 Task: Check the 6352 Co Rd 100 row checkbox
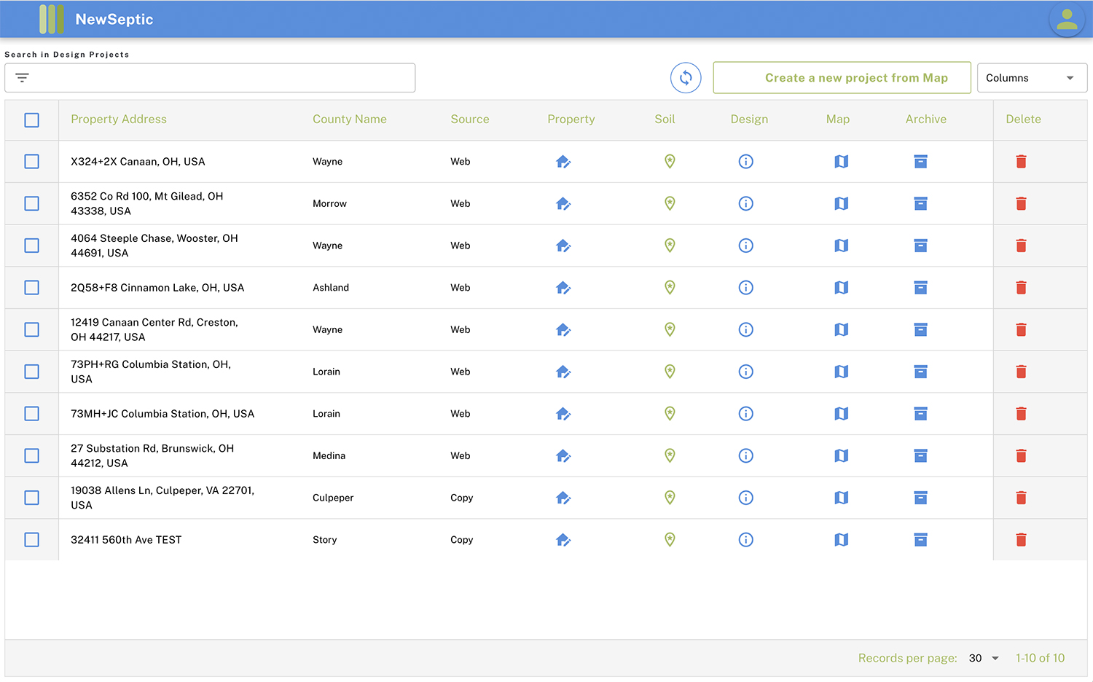coord(31,204)
